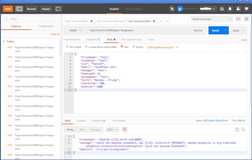Open response Cookies tab
Image resolution: width=252 pixels, height=160 pixels.
point(81,121)
